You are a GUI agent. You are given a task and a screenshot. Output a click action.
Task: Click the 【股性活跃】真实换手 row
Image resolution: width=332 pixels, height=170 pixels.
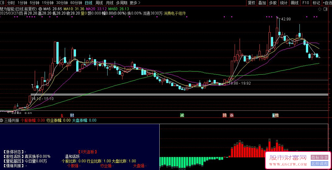27,156
